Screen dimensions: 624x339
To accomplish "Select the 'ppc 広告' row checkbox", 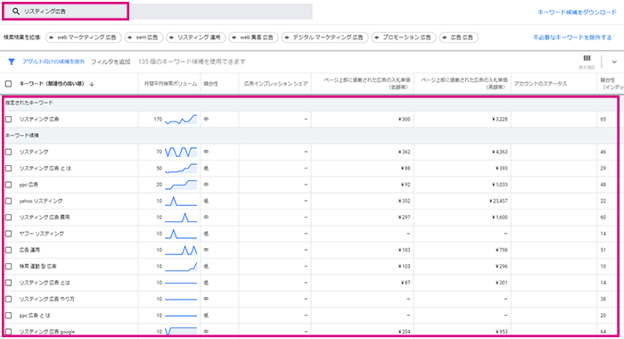I will 8,185.
